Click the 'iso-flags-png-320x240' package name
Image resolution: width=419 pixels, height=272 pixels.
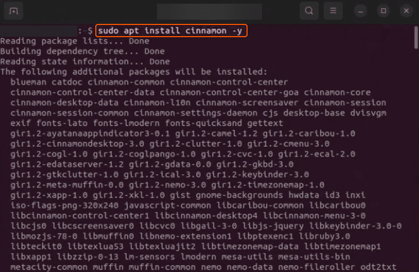(64, 206)
